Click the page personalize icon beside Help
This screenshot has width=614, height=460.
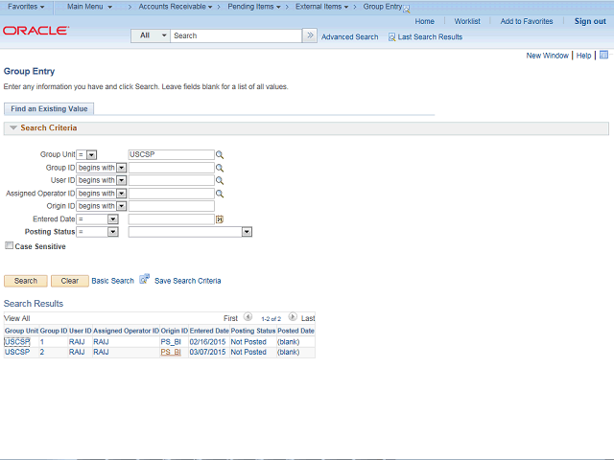click(x=603, y=55)
